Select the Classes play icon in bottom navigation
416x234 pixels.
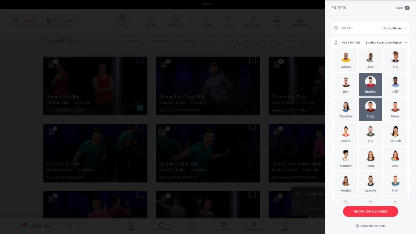192,224
